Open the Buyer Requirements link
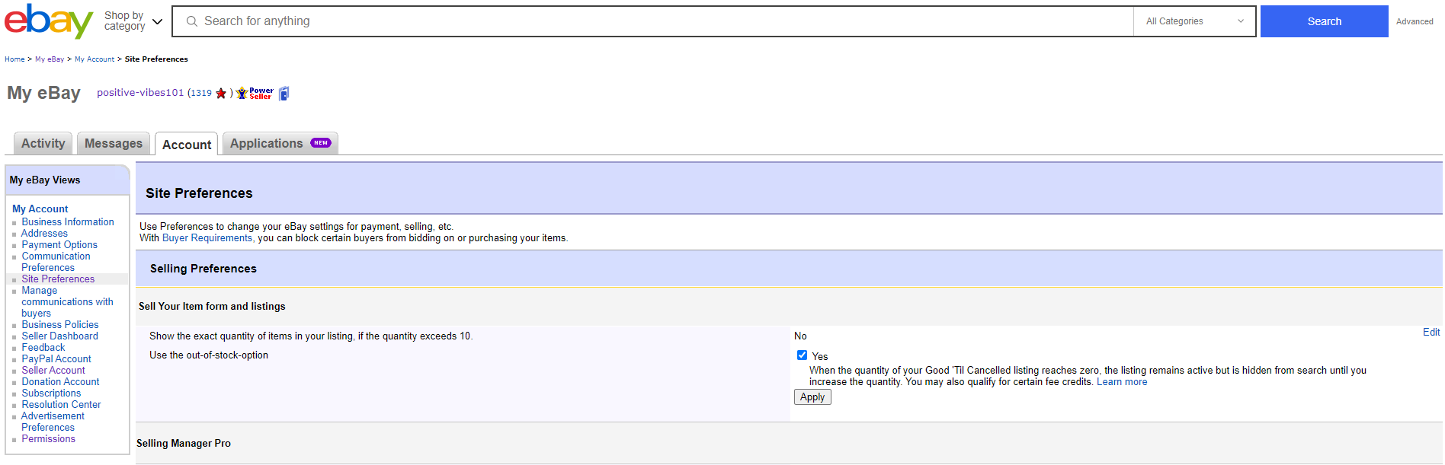 (207, 238)
